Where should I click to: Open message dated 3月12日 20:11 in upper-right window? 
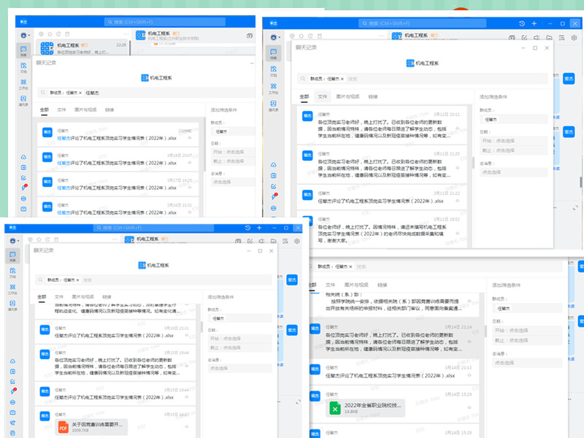(x=382, y=125)
